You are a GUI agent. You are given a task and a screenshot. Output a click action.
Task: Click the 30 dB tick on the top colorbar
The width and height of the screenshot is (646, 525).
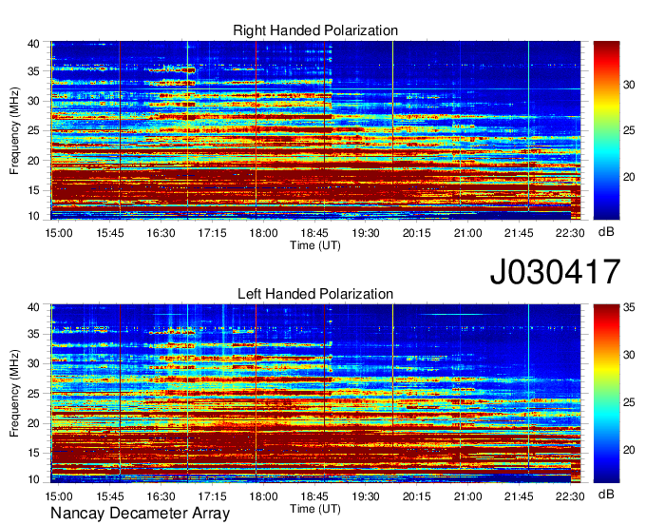(x=629, y=85)
